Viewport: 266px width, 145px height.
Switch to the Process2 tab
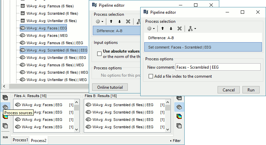(39, 140)
